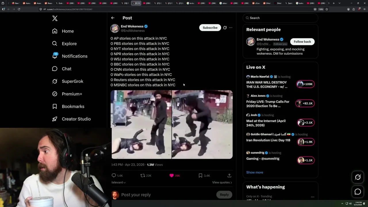This screenshot has height=207, width=368.
Task: Click the 1.3M Views count
Action: [x=155, y=165]
